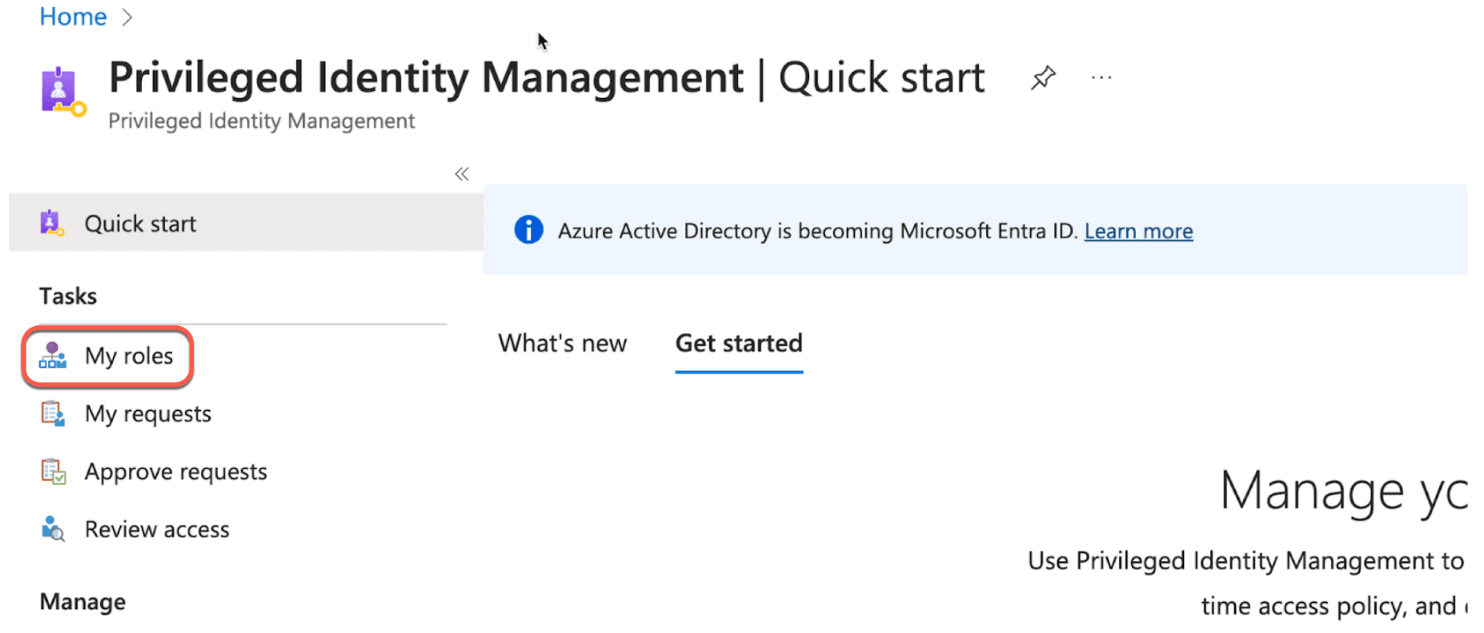Click the Tasks section heading
Screen dimensions: 1484x633
coord(68,296)
